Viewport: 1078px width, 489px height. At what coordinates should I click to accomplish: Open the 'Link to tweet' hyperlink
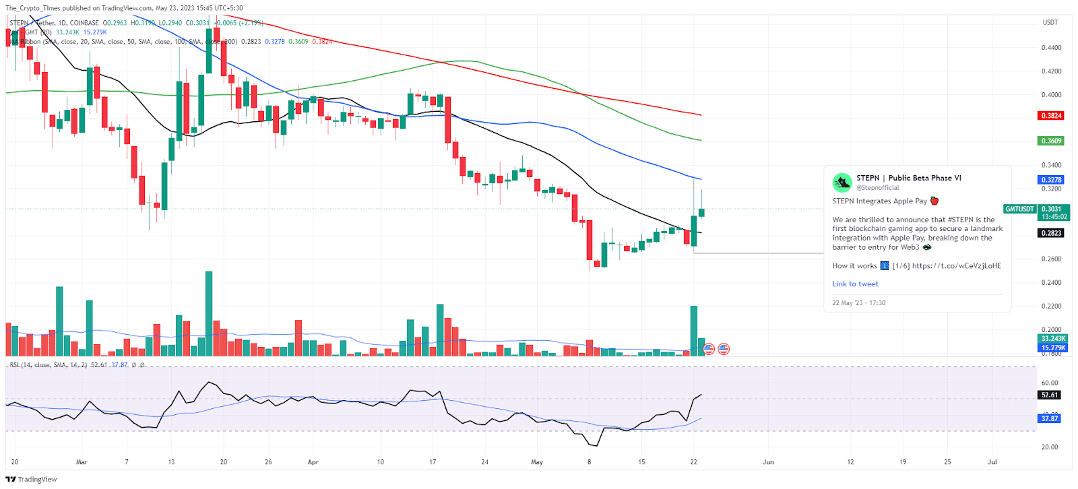coord(855,284)
